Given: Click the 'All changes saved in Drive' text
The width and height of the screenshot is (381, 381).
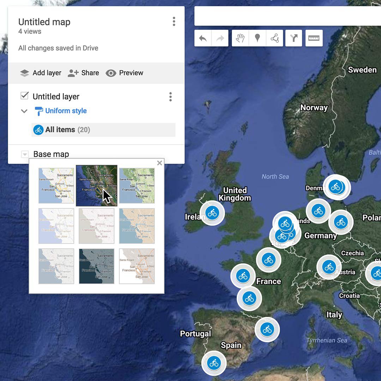Looking at the screenshot, I should click(x=58, y=48).
